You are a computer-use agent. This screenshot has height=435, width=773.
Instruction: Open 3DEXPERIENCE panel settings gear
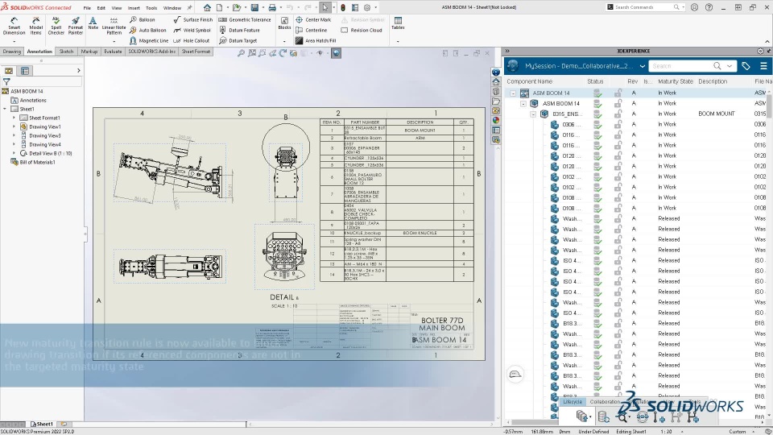760,52
